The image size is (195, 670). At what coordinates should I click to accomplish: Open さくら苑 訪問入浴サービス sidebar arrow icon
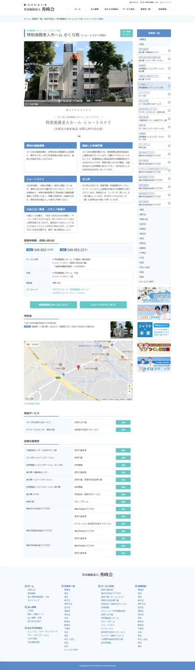(169, 103)
